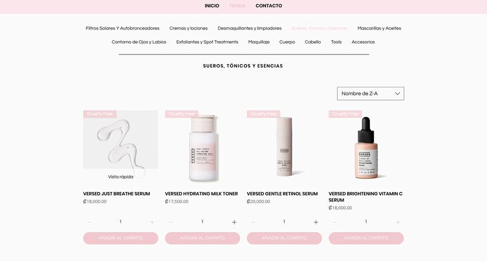Go to the INICIO menu item
487x261 pixels.
coord(212,6)
